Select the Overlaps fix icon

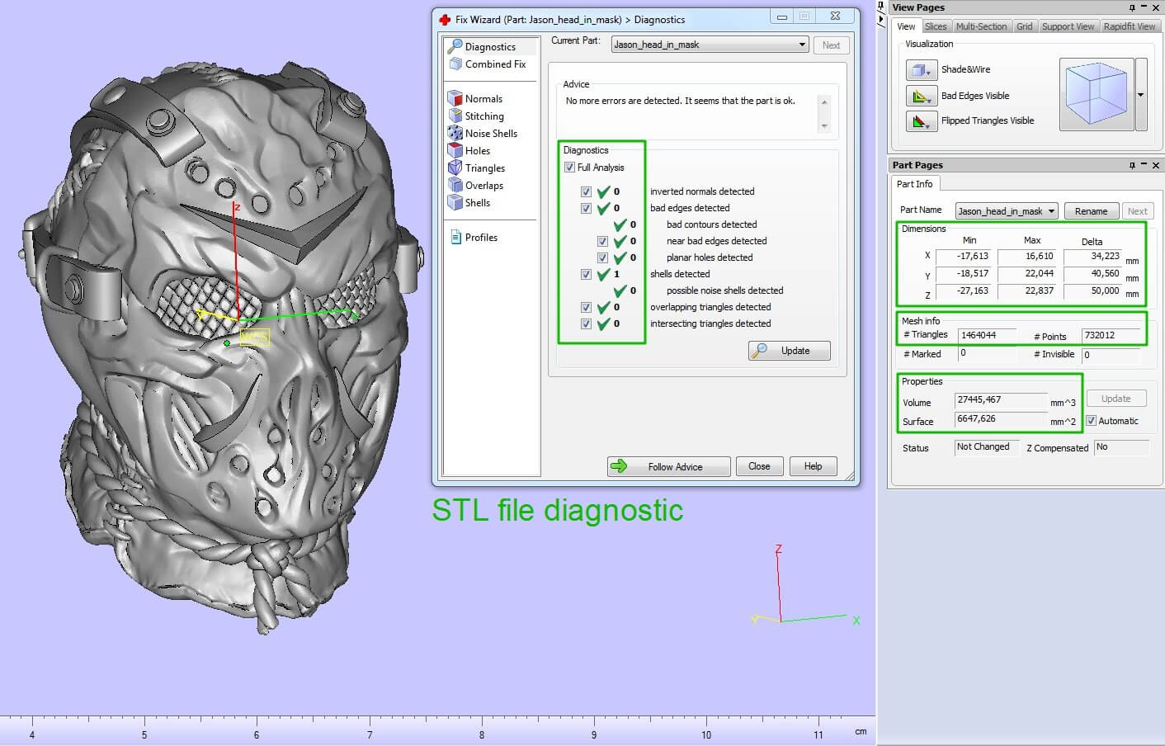point(455,186)
